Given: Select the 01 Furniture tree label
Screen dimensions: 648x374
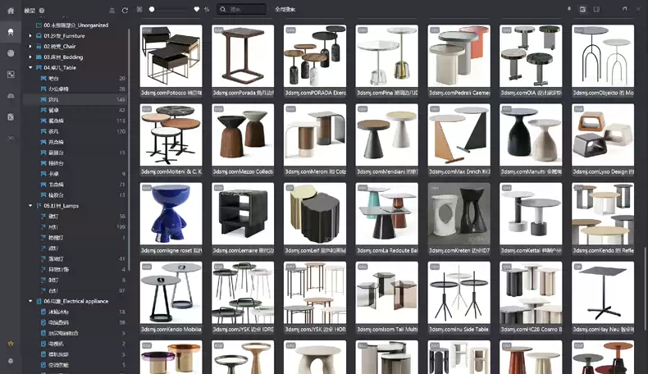Looking at the screenshot, I should tap(64, 36).
